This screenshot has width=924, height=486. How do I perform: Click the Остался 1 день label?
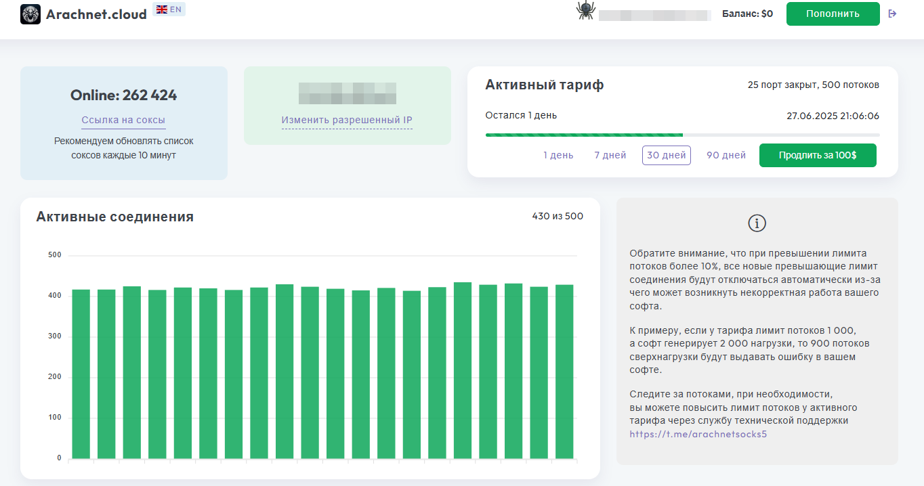point(521,115)
